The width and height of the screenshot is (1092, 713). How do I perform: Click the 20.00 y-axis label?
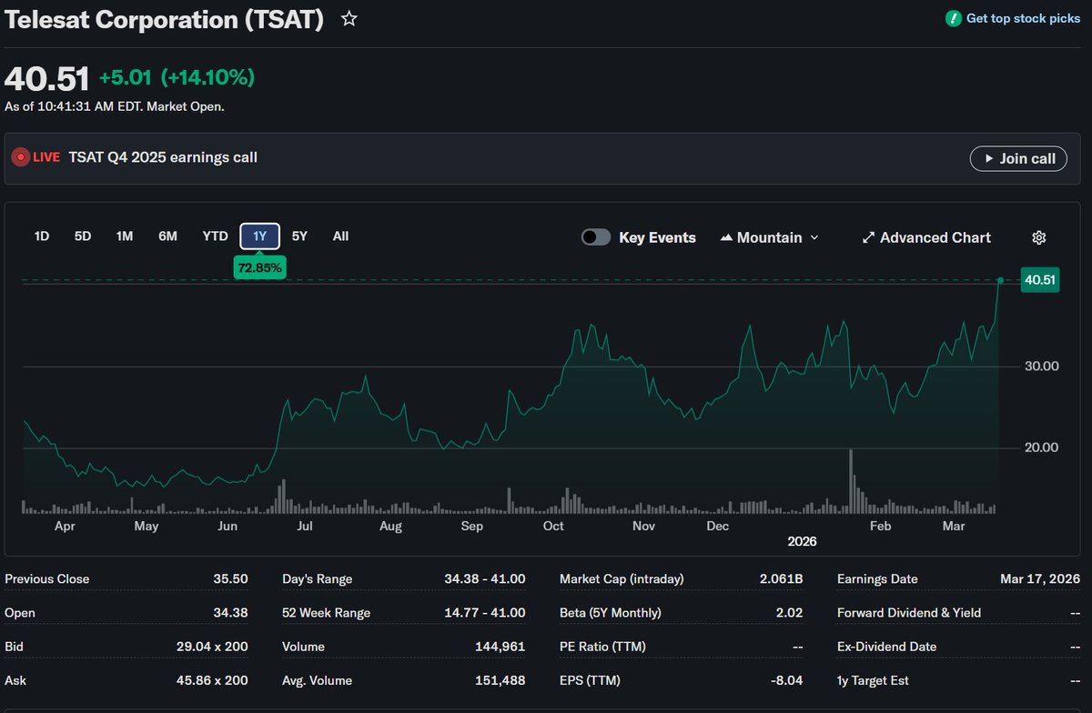tap(1041, 447)
